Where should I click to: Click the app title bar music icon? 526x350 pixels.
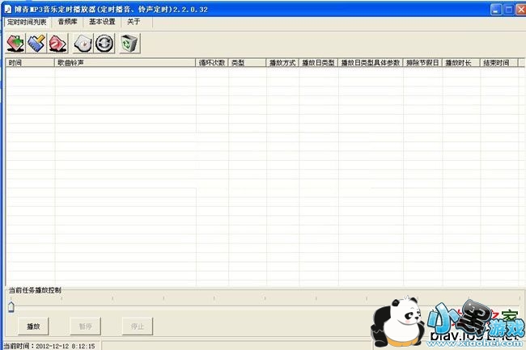point(8,9)
